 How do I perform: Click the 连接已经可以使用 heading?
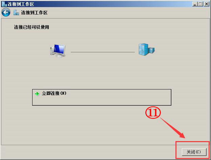pyautogui.click(x=31, y=27)
